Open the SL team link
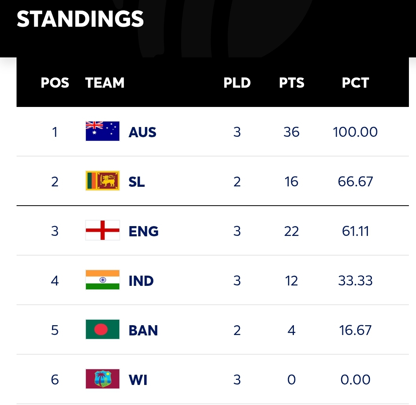416x405 pixels. [x=137, y=182]
